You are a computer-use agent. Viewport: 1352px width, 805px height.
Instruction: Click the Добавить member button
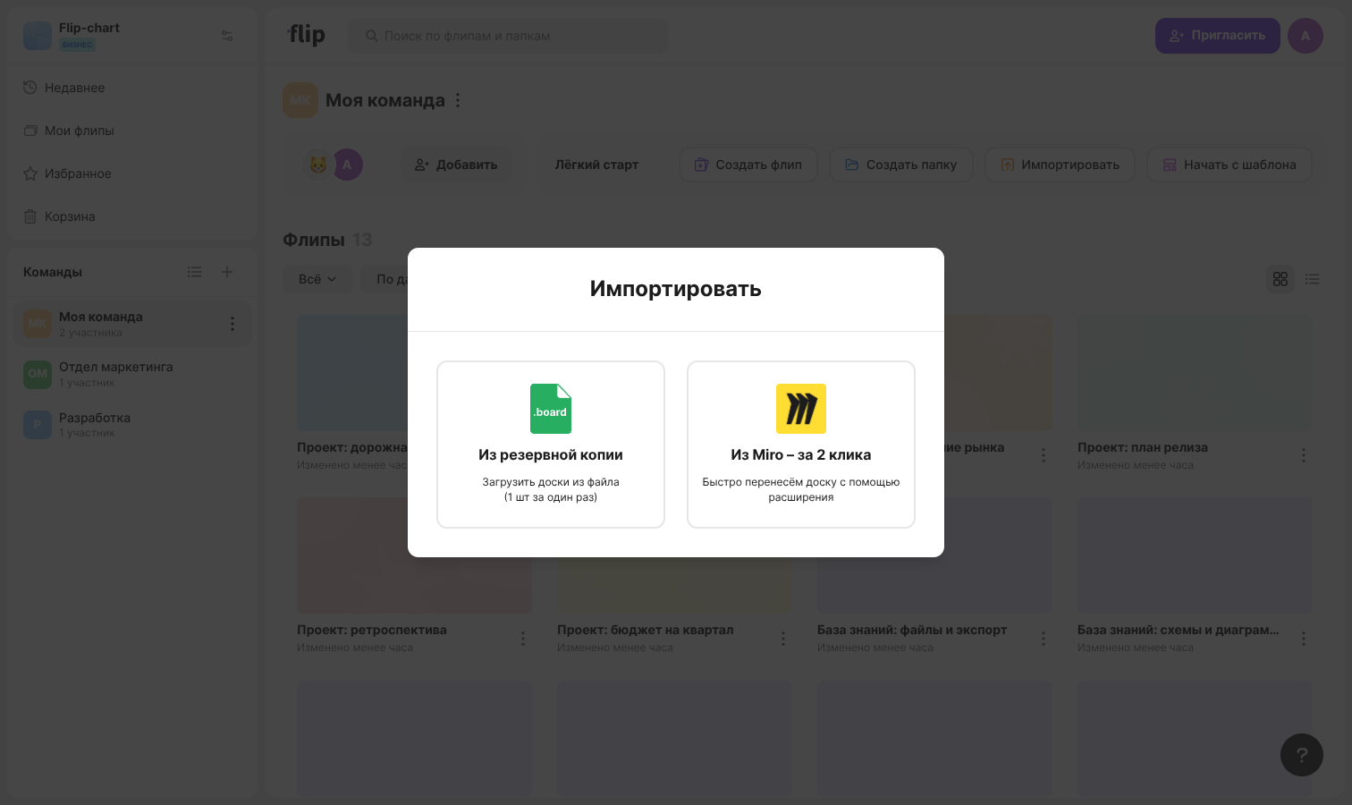456,165
